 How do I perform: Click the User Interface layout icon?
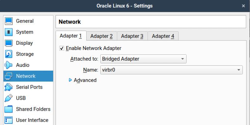pyautogui.click(x=9, y=120)
